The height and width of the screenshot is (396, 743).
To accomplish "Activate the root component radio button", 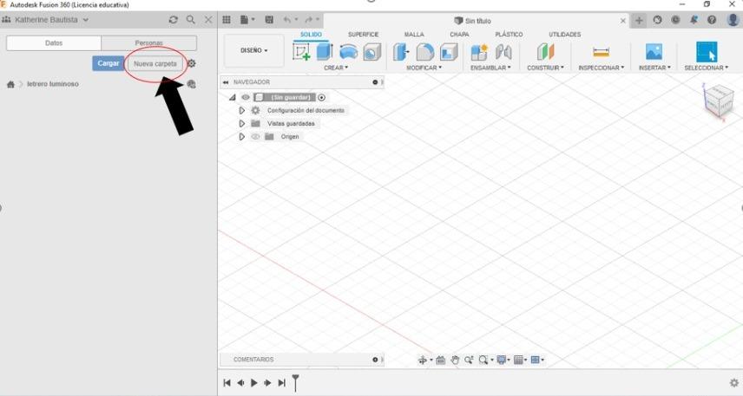I will (322, 97).
